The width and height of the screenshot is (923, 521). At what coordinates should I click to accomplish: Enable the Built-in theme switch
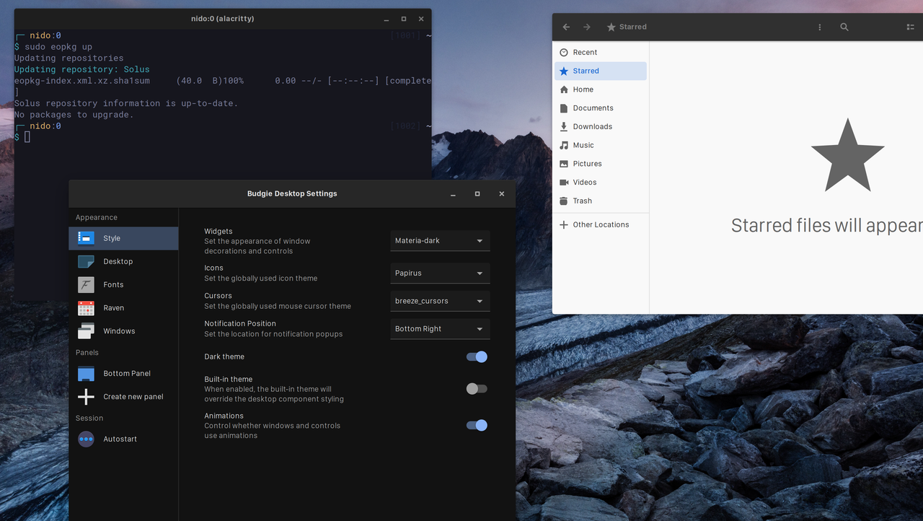pos(477,389)
